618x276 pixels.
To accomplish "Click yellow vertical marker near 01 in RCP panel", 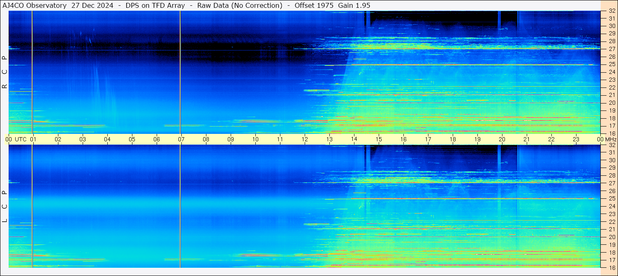I will click(32, 72).
